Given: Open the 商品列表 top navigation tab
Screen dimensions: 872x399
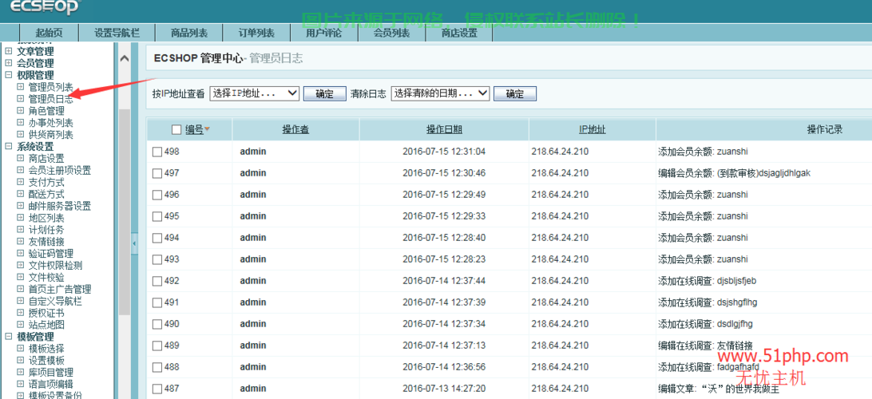Looking at the screenshot, I should (189, 33).
